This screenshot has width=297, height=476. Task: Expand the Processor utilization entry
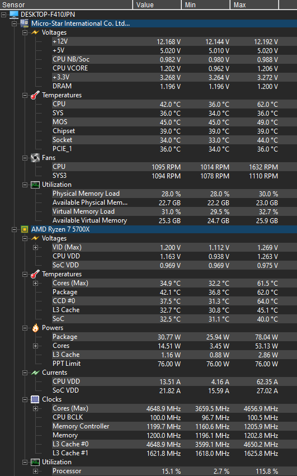tap(36, 471)
